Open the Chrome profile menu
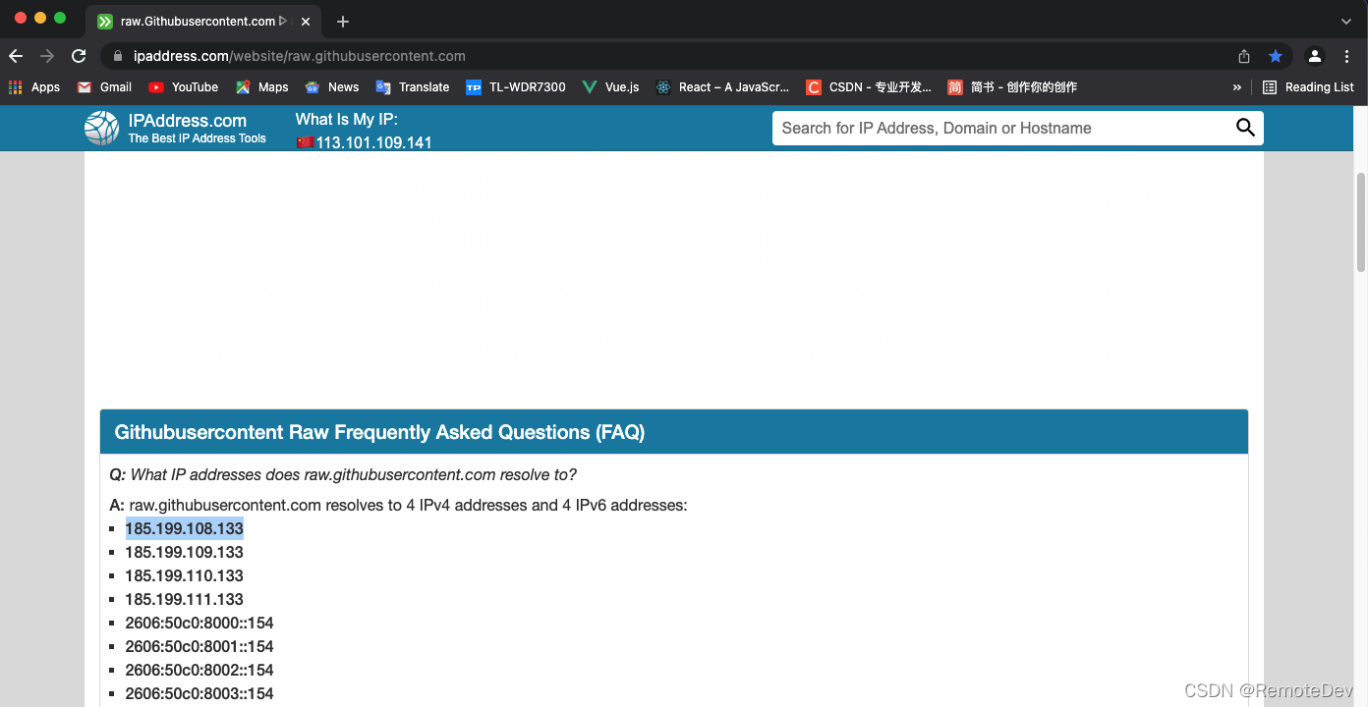The image size is (1368, 707). (x=1314, y=56)
